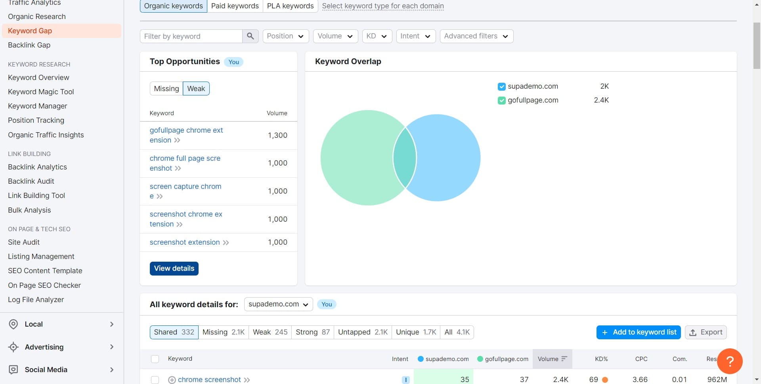This screenshot has width=761, height=384.
Task: Tick the select-all keywords header checkbox
Action: click(155, 359)
